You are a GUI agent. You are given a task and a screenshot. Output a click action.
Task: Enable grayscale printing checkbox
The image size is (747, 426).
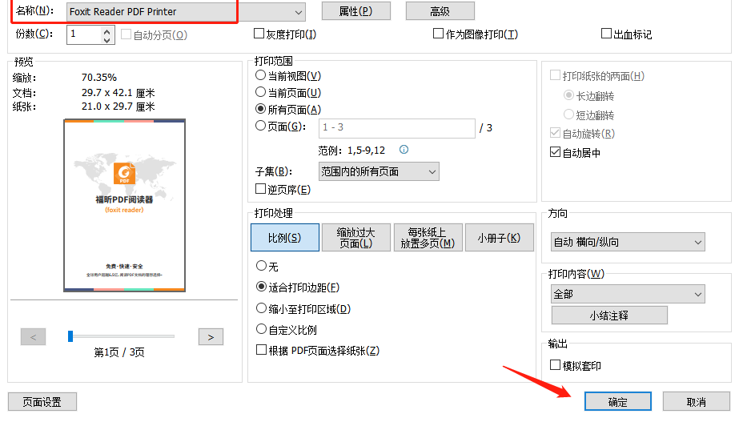[x=259, y=34]
